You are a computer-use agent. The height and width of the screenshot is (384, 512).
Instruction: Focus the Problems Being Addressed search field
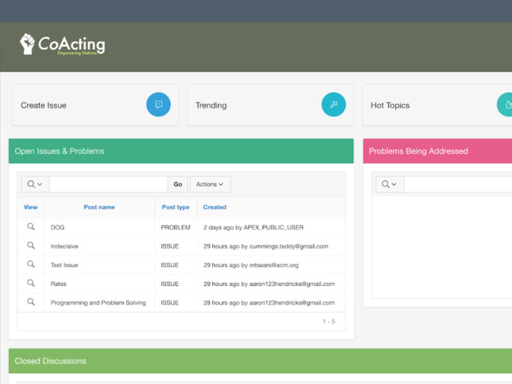click(x=458, y=184)
